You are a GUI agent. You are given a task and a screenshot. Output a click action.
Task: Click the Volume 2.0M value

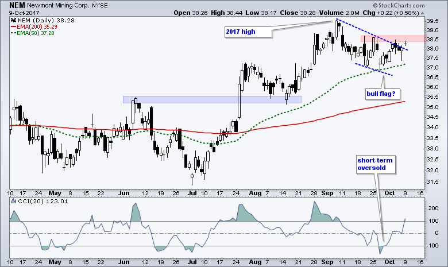[339, 13]
